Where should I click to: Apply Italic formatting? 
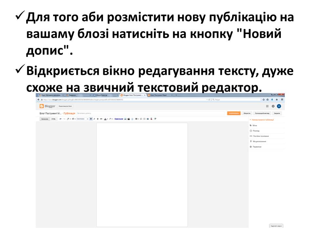(x=94, y=119)
